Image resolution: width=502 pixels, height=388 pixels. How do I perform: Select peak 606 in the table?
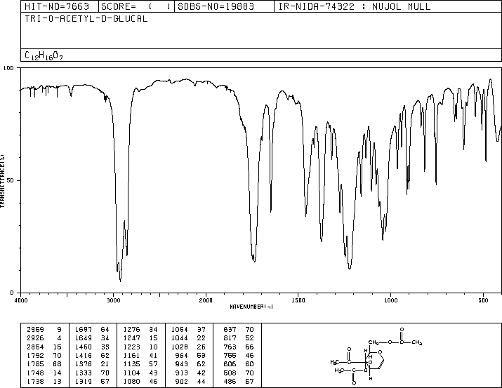[230, 364]
